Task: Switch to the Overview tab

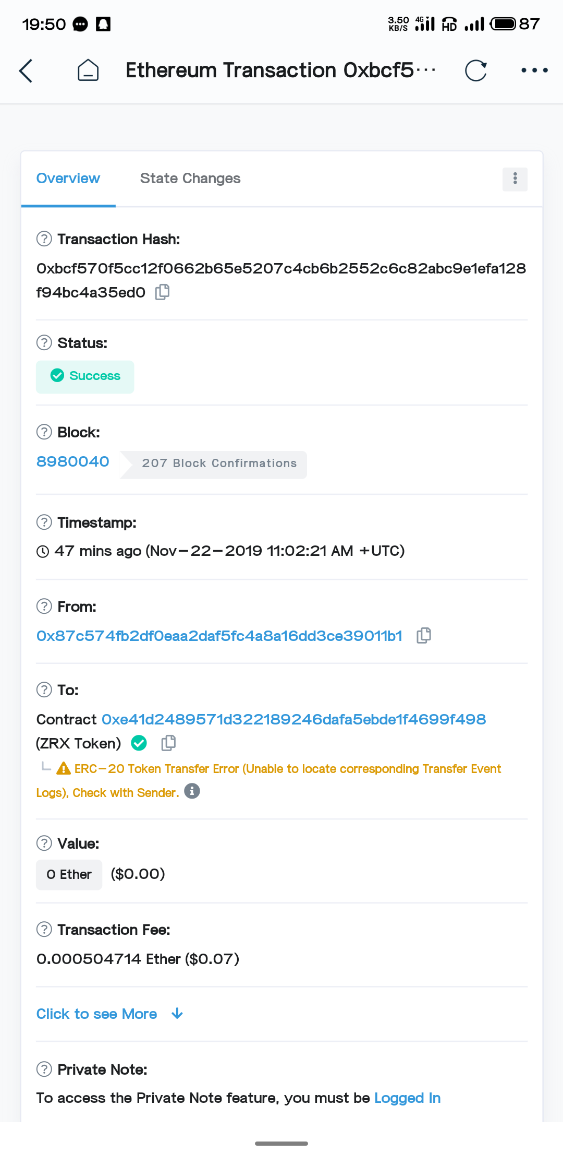Action: point(68,179)
